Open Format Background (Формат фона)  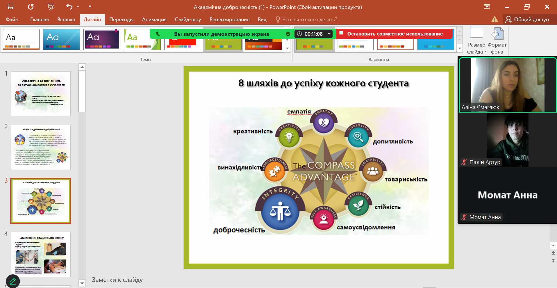[x=497, y=41]
